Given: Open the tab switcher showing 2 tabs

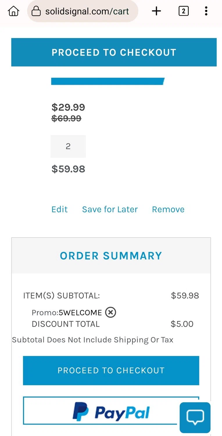Looking at the screenshot, I should [x=183, y=11].
